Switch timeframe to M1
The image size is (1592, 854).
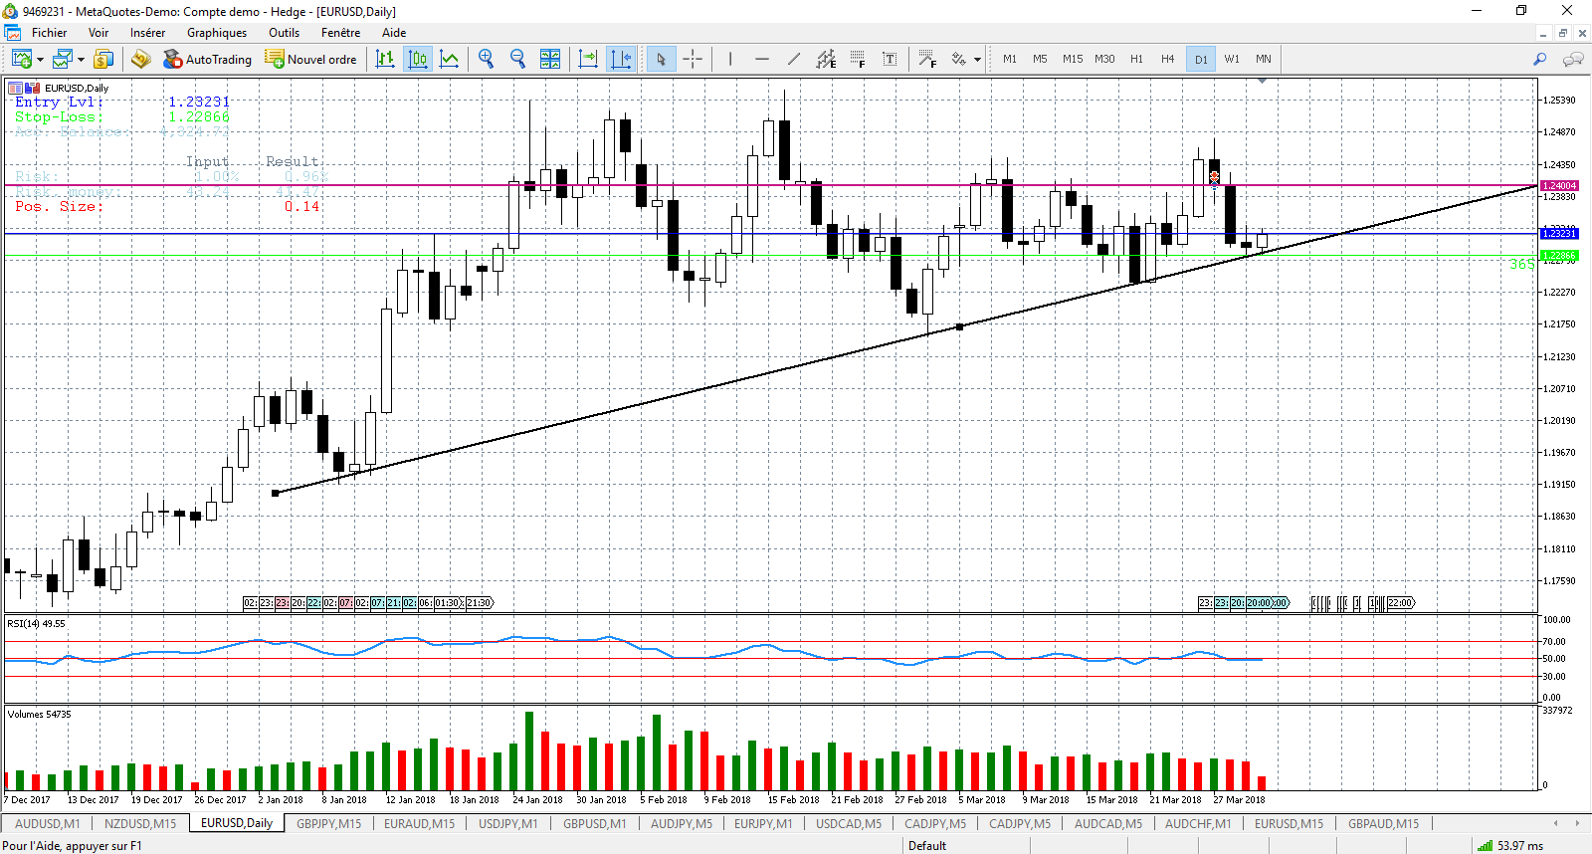(x=1010, y=59)
